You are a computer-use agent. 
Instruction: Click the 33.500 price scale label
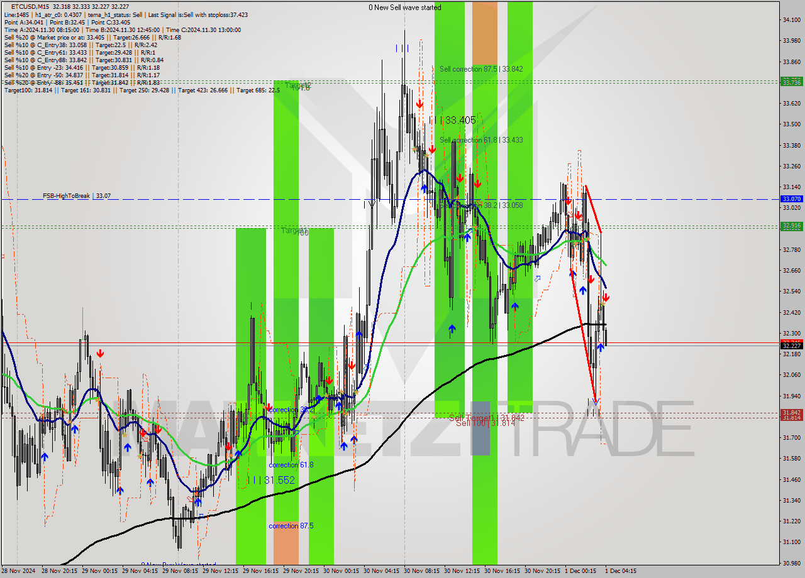[x=791, y=124]
